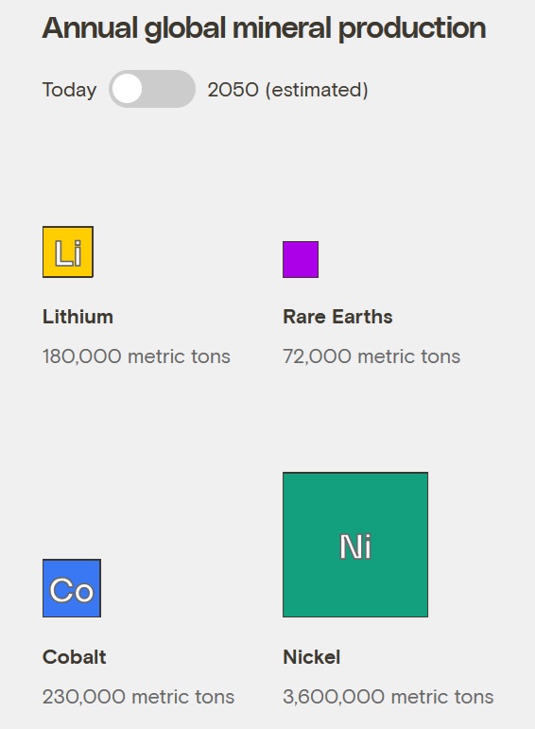Click the white Co symbol letters

72,590
